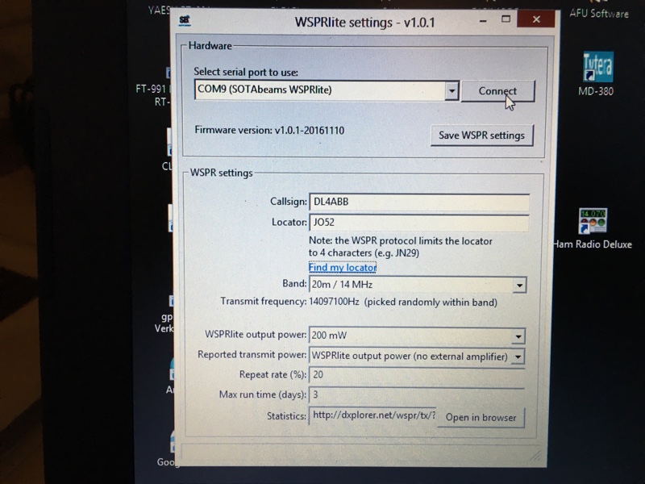645x484 pixels.
Task: Grab the window resize grip corner
Action: (535, 455)
